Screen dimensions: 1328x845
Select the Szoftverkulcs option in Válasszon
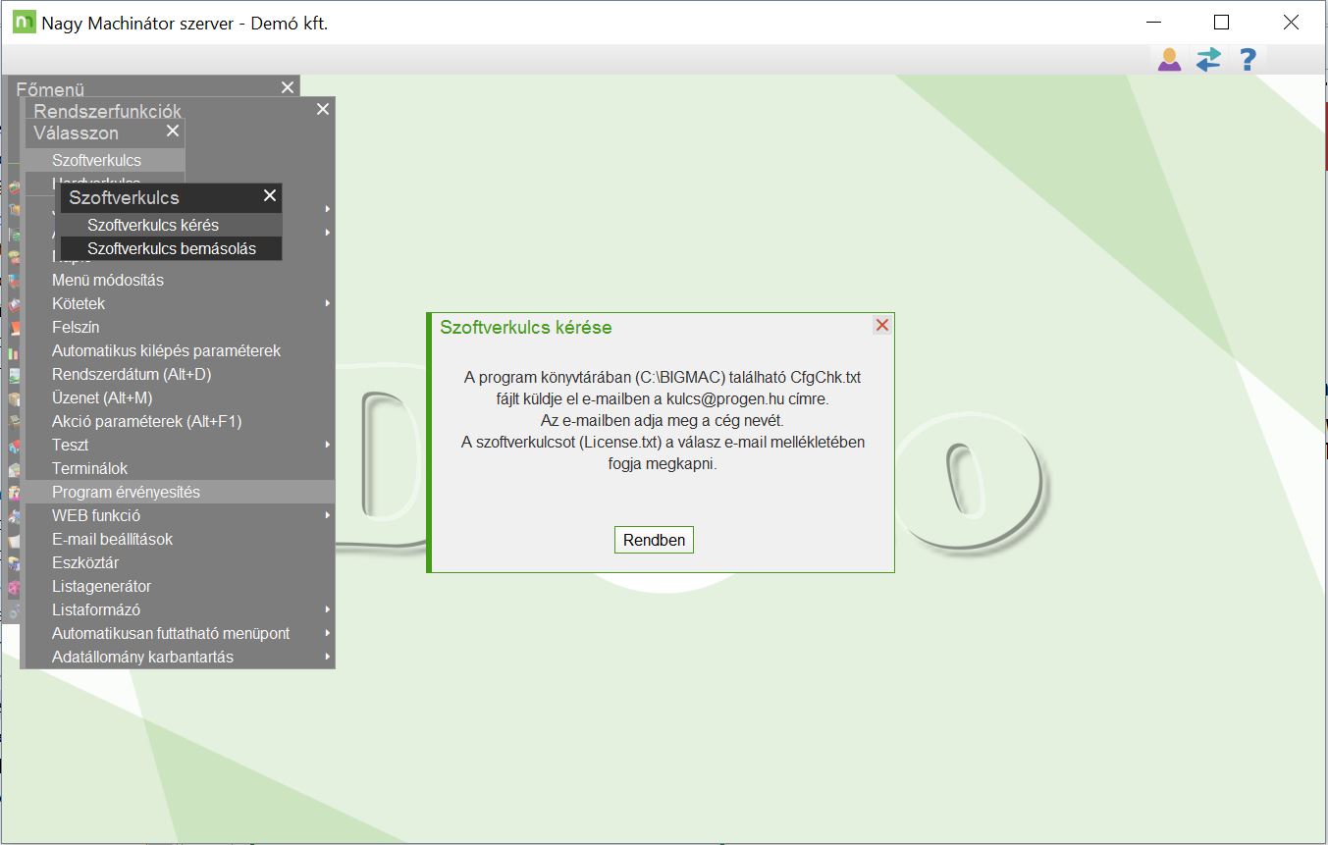pyautogui.click(x=105, y=160)
